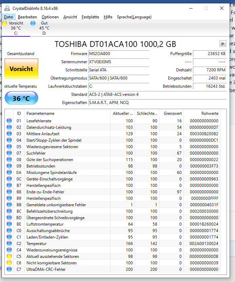This screenshot has width=235, height=282.
Task: Click the TOSHIBA DT01ACA100 drive title
Action: 115,44
